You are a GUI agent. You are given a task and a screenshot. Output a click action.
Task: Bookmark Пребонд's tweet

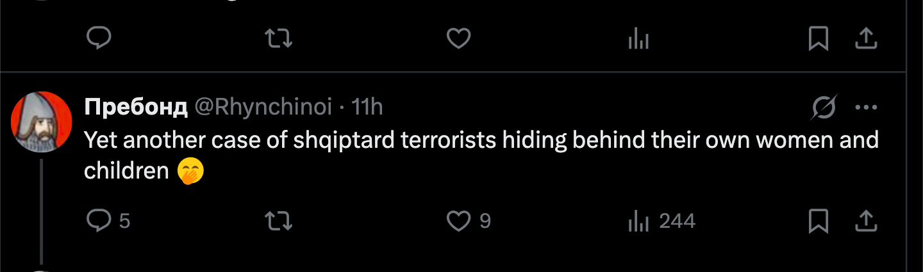pos(818,221)
